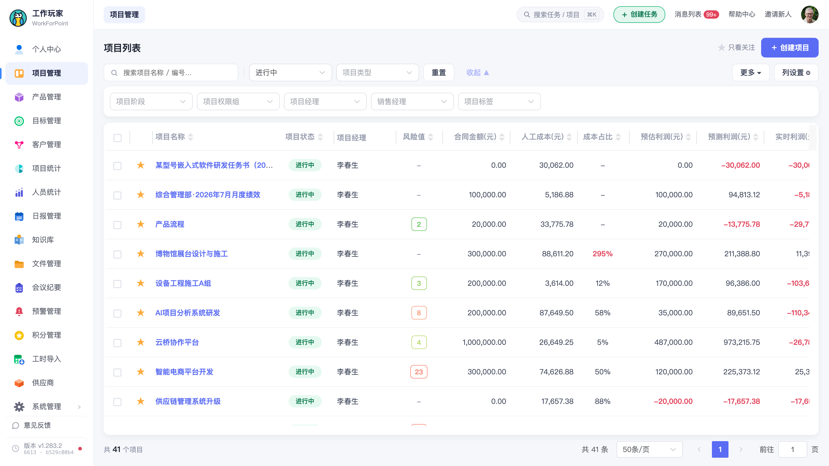Toggle the select-all checkbox in table header
Image resolution: width=829 pixels, height=466 pixels.
[117, 138]
